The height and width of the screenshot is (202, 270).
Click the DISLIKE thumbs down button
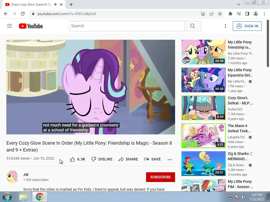(x=102, y=159)
